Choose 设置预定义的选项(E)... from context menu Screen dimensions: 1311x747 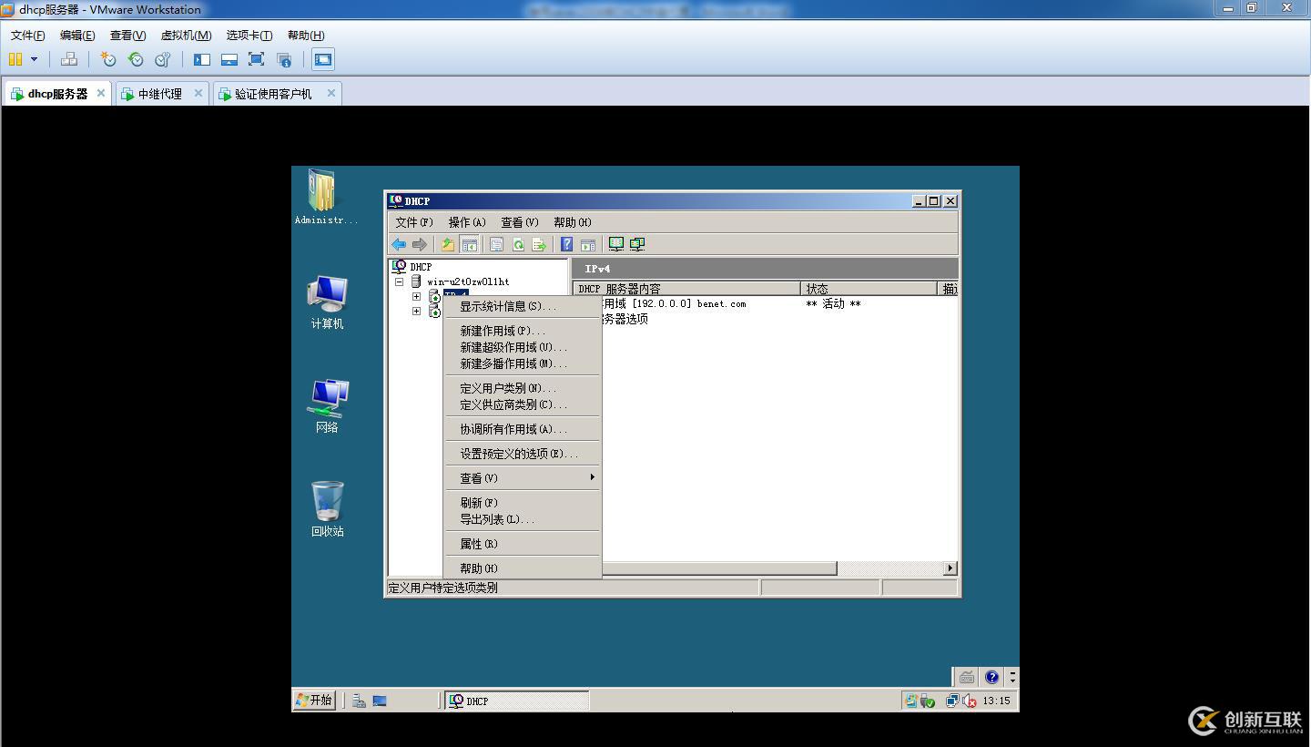pos(523,454)
